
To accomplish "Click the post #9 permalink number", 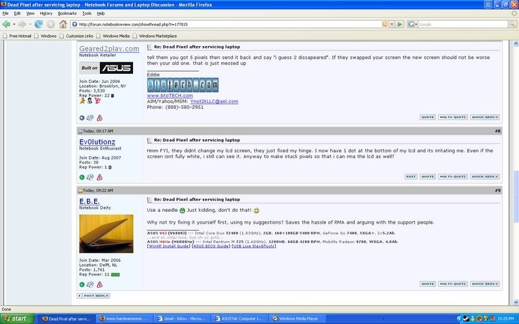I will pyautogui.click(x=498, y=191).
